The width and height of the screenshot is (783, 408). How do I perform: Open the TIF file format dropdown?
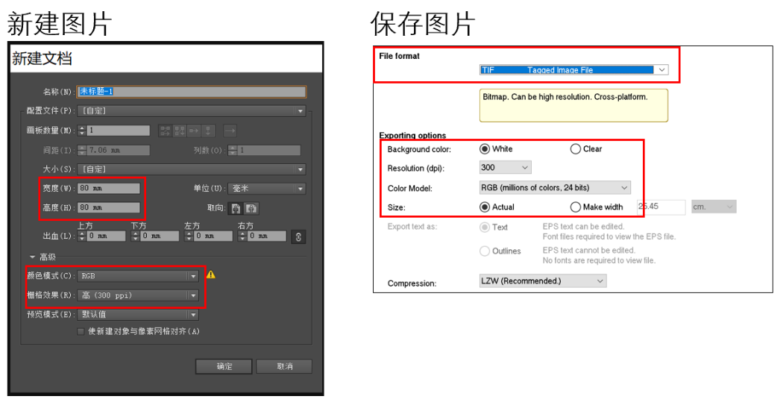click(661, 70)
